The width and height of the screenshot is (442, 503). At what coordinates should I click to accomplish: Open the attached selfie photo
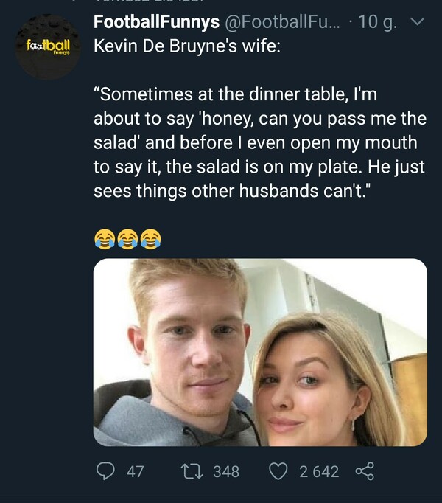coord(260,352)
